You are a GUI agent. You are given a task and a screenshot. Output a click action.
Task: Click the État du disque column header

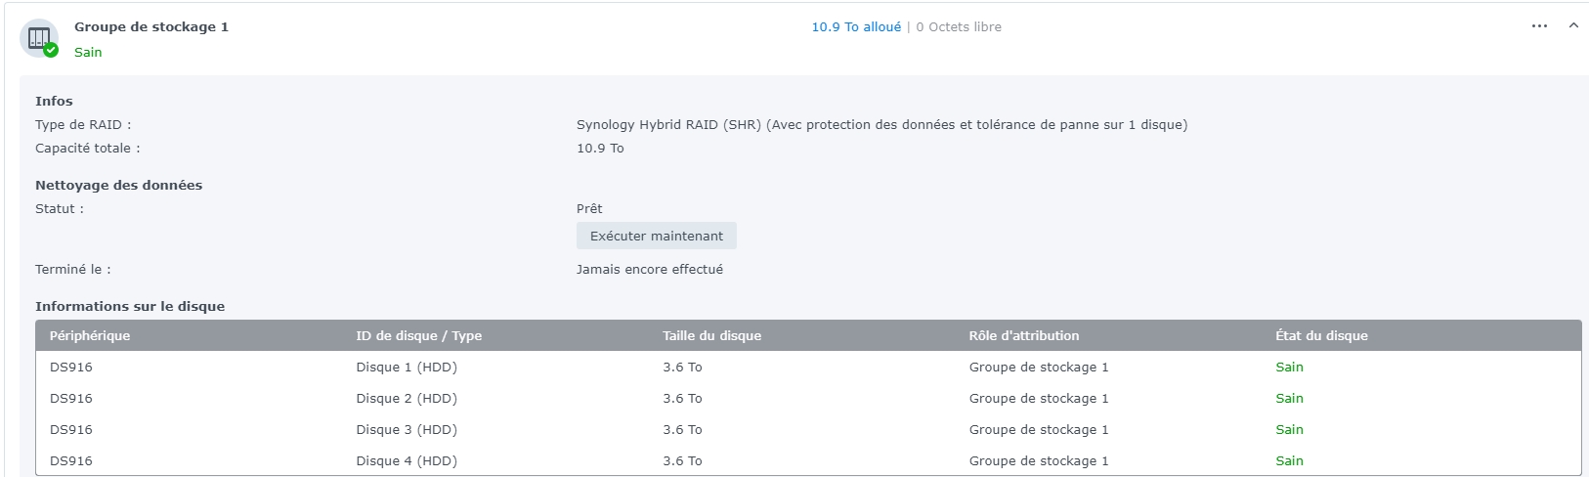point(1321,335)
